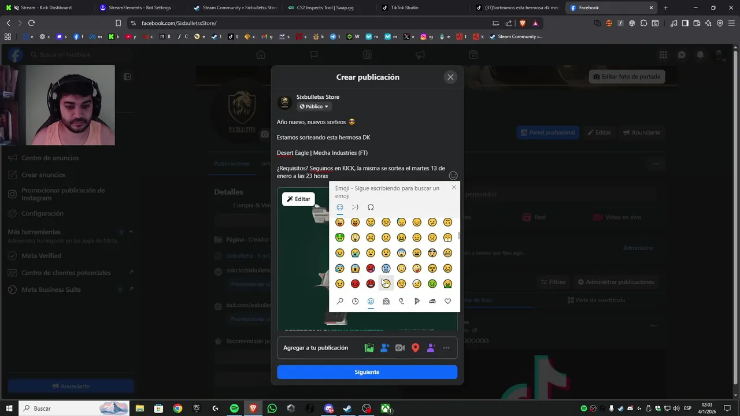Open more post options ellipsis in Agregar a tu publicación
This screenshot has width=740, height=416.
(x=446, y=348)
